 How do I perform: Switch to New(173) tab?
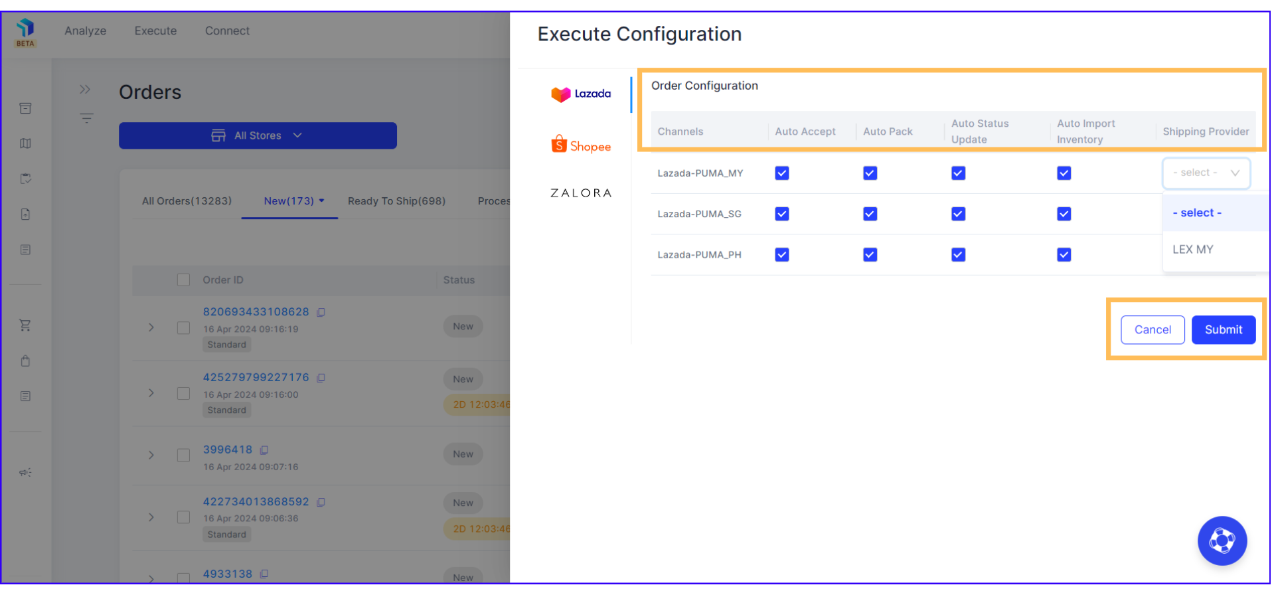[289, 201]
